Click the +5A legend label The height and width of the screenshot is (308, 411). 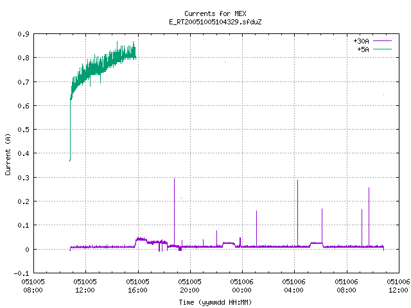tap(363, 49)
